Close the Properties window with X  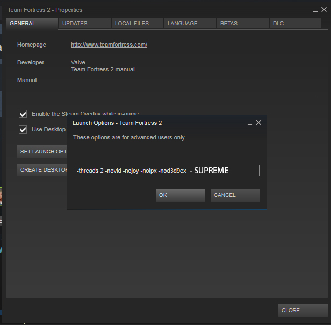[324, 10]
